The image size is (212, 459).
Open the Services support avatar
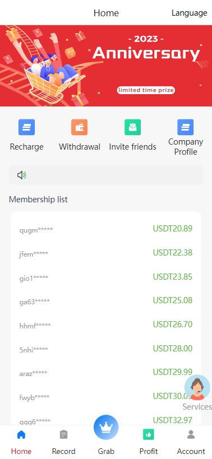pyautogui.click(x=197, y=388)
